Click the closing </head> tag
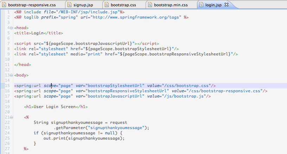 click(23, 65)
